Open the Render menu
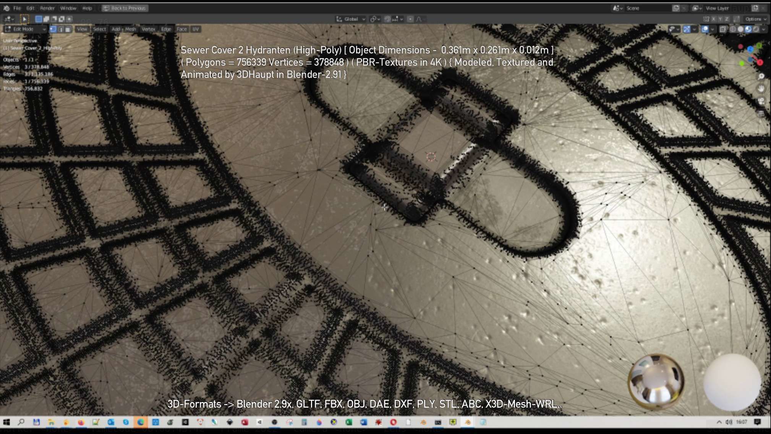The image size is (771, 434). click(x=47, y=8)
